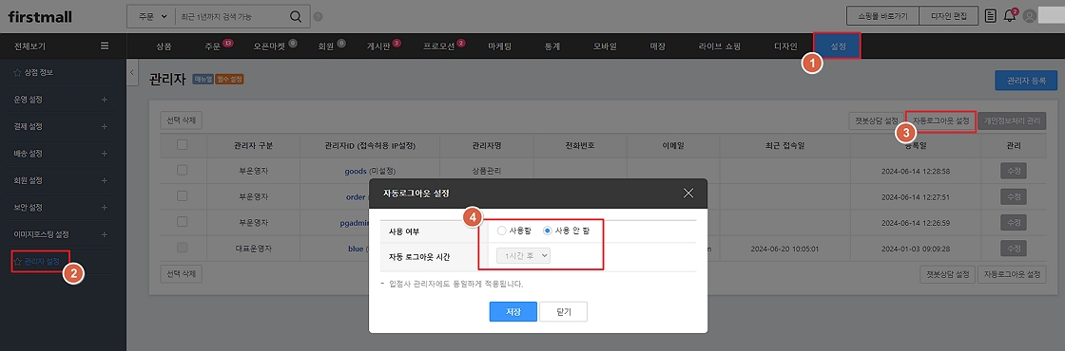This screenshot has height=351, width=1065.
Task: Open the notification bell icon
Action: pyautogui.click(x=1010, y=15)
